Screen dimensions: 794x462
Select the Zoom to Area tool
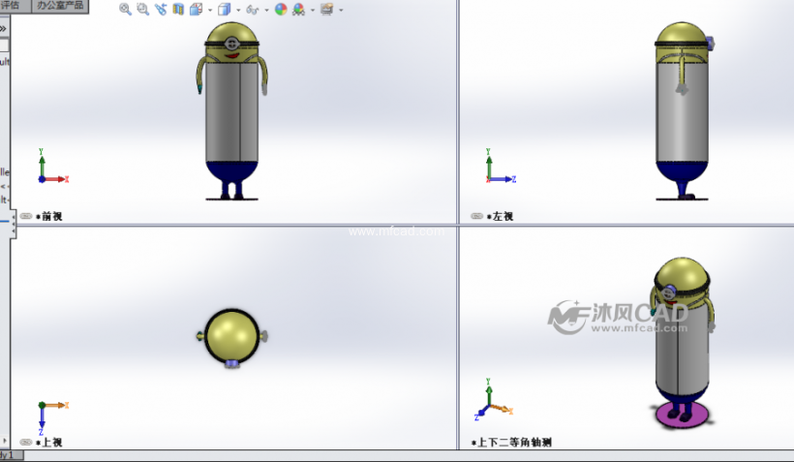142,9
